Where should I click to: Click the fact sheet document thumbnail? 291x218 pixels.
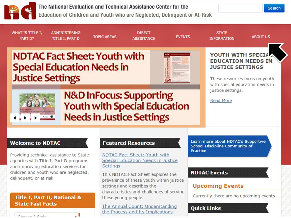[x=177, y=68]
